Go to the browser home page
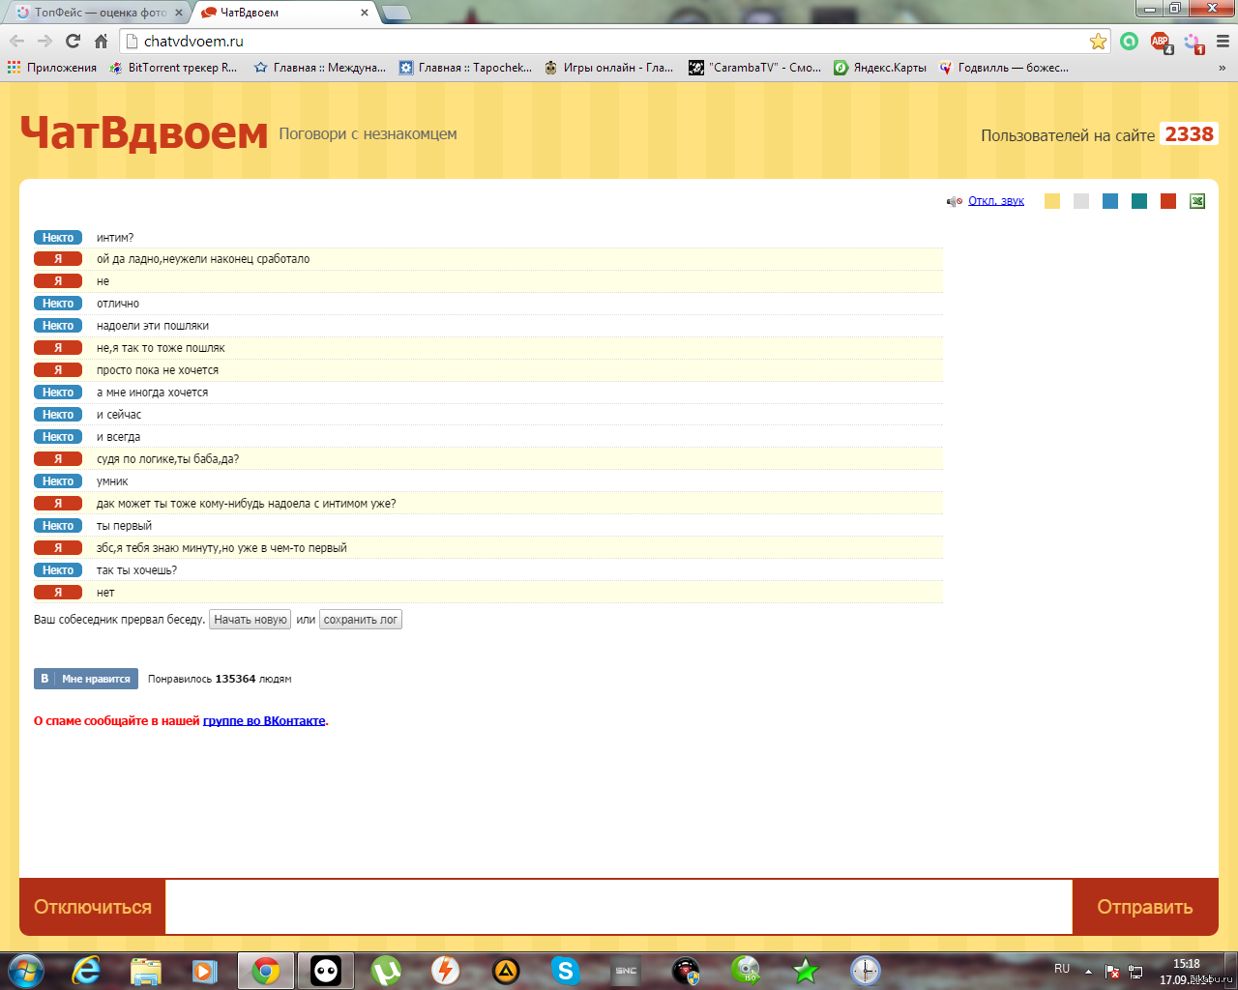The width and height of the screenshot is (1238, 990). [101, 41]
